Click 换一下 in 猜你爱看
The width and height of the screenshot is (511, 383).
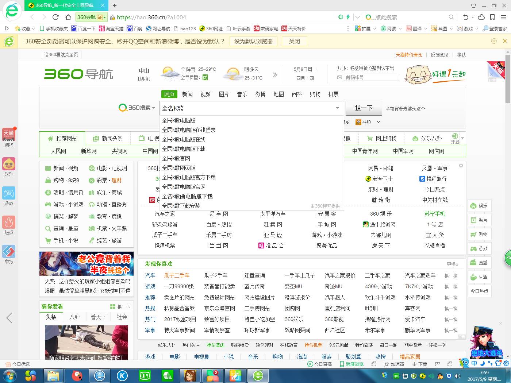click(x=120, y=307)
